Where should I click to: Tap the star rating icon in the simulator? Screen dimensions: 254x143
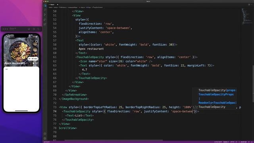pos(33,63)
